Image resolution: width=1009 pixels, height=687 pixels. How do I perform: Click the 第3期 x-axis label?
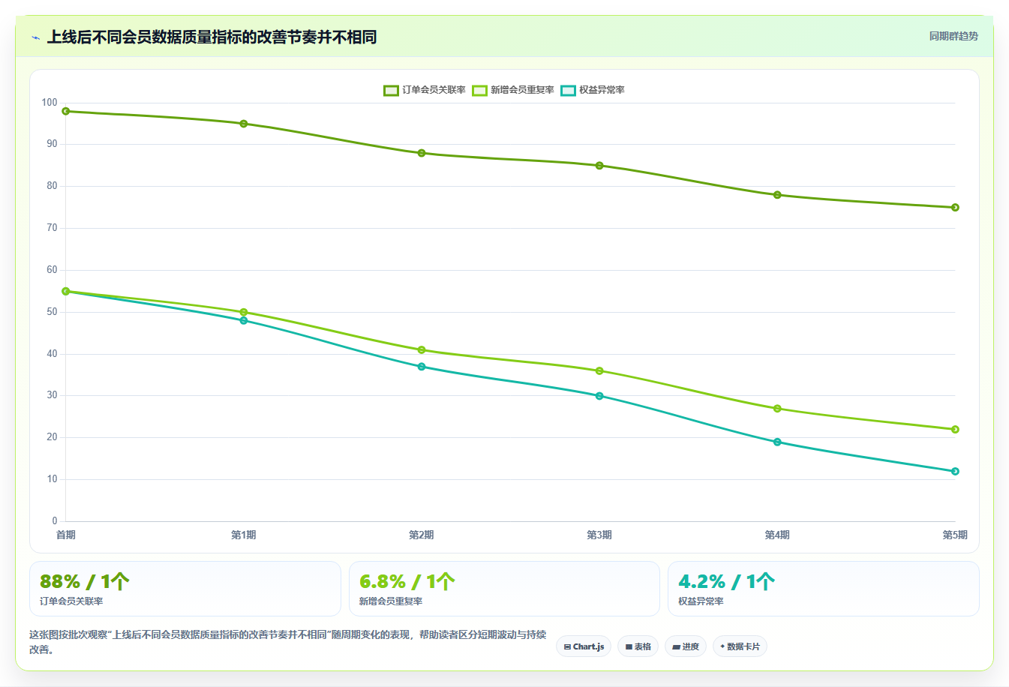(599, 535)
